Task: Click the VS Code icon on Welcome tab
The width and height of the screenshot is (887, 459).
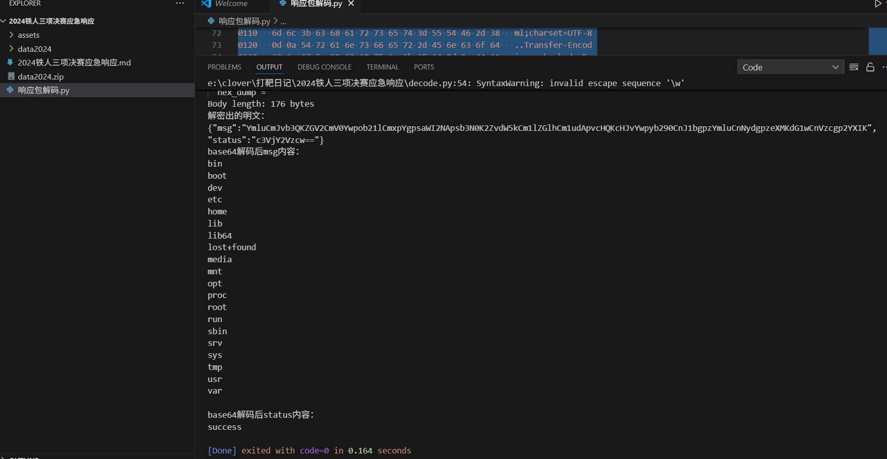Action: (206, 4)
